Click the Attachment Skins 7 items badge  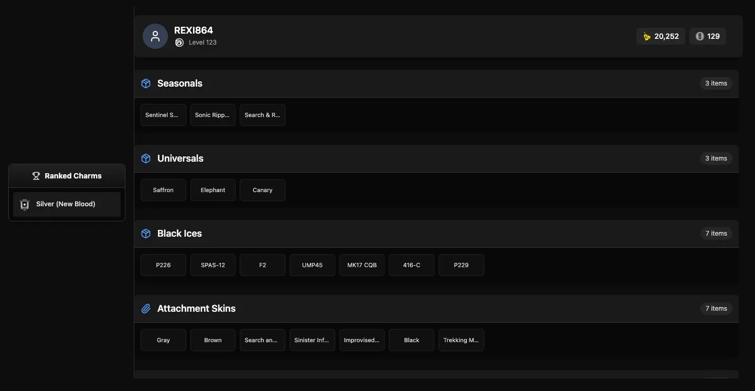pyautogui.click(x=716, y=309)
